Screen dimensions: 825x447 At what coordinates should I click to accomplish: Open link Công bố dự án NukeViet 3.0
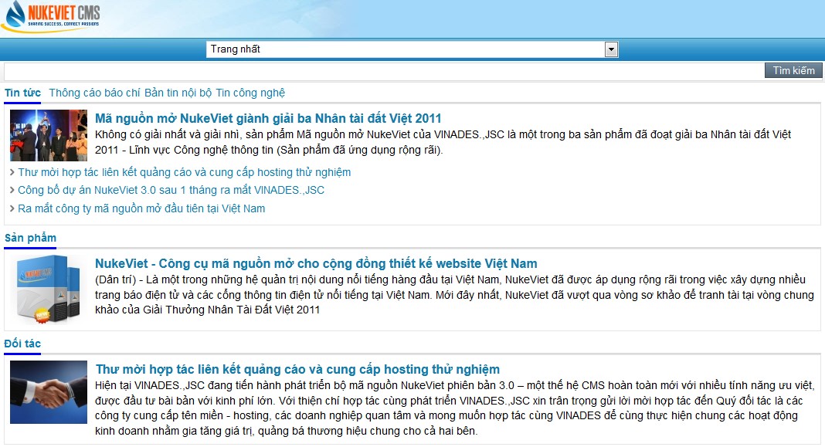click(x=171, y=191)
